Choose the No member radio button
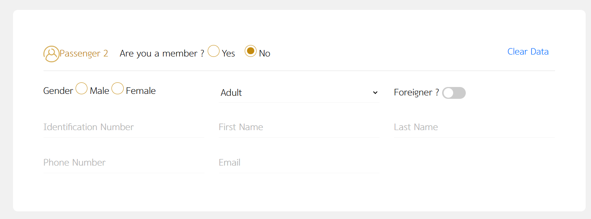 click(x=250, y=51)
